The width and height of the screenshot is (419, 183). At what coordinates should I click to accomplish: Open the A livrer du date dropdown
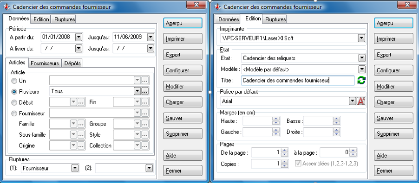79,49
